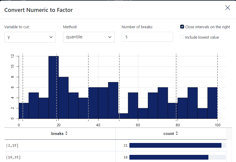This screenshot has height=162, width=236.
Task: Click the dashed break line near 50
Action: pyautogui.click(x=119, y=87)
